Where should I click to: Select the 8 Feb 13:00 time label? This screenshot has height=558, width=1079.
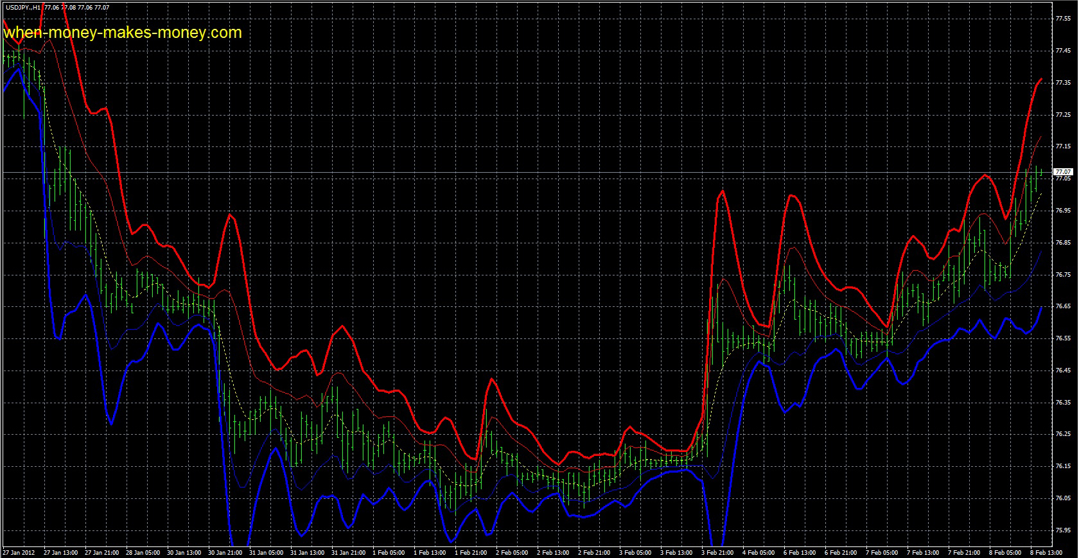[1046, 552]
